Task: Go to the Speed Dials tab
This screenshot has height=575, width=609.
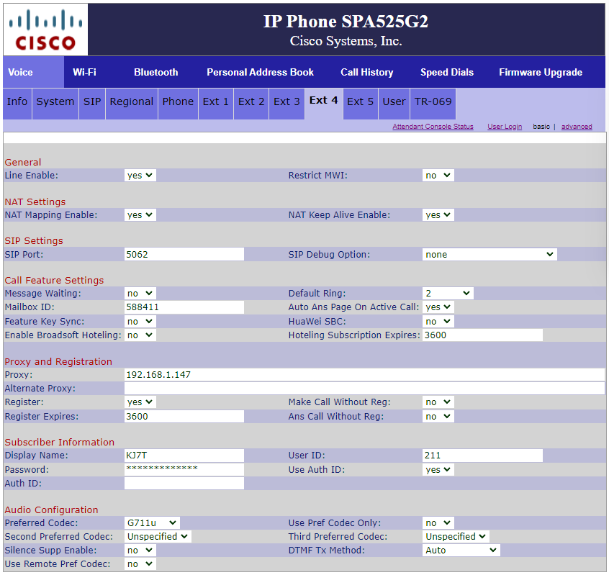Action: click(446, 72)
